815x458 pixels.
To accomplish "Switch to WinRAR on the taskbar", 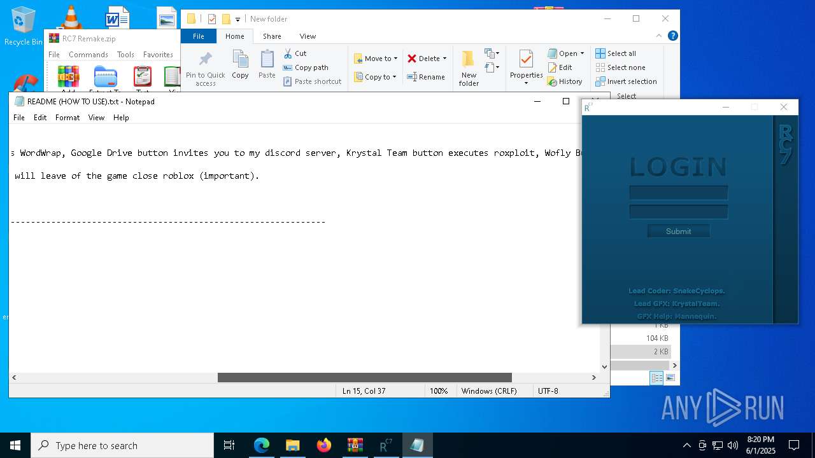I will click(355, 445).
